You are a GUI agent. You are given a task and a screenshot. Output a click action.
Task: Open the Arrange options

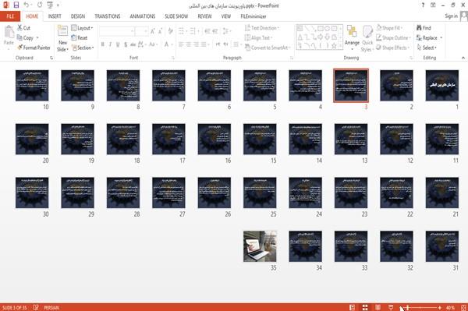[352, 38]
